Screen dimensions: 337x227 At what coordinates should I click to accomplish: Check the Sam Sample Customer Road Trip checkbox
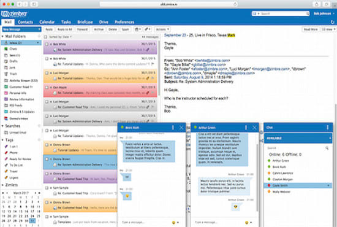pyautogui.click(x=47, y=188)
